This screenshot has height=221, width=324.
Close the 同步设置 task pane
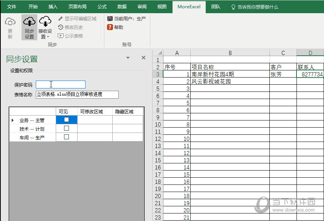[144, 58]
